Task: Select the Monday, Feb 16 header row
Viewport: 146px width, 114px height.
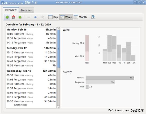Action: pyautogui.click(x=31, y=30)
